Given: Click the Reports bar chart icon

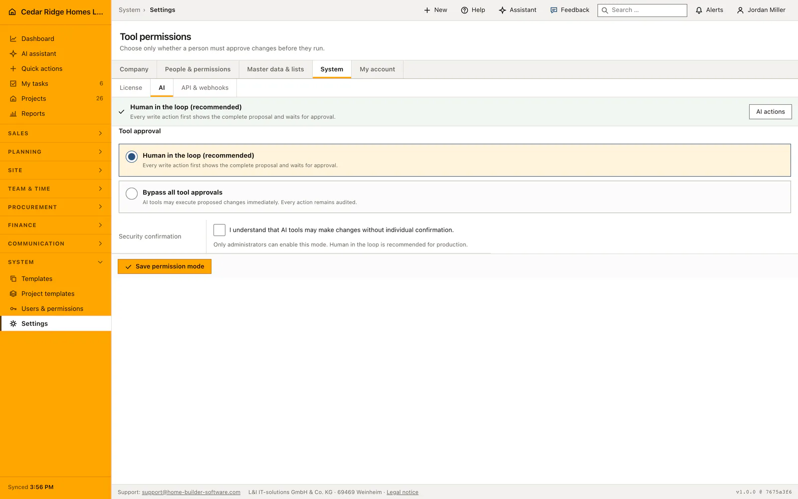Looking at the screenshot, I should point(13,114).
